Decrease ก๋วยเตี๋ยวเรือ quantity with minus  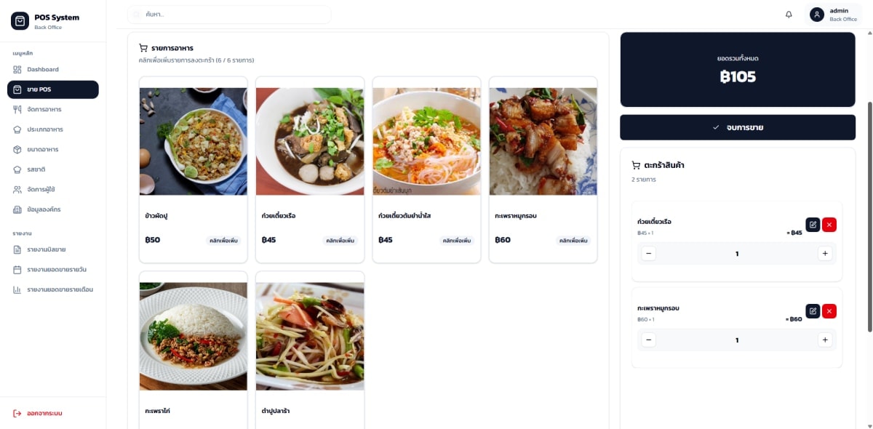[649, 253]
